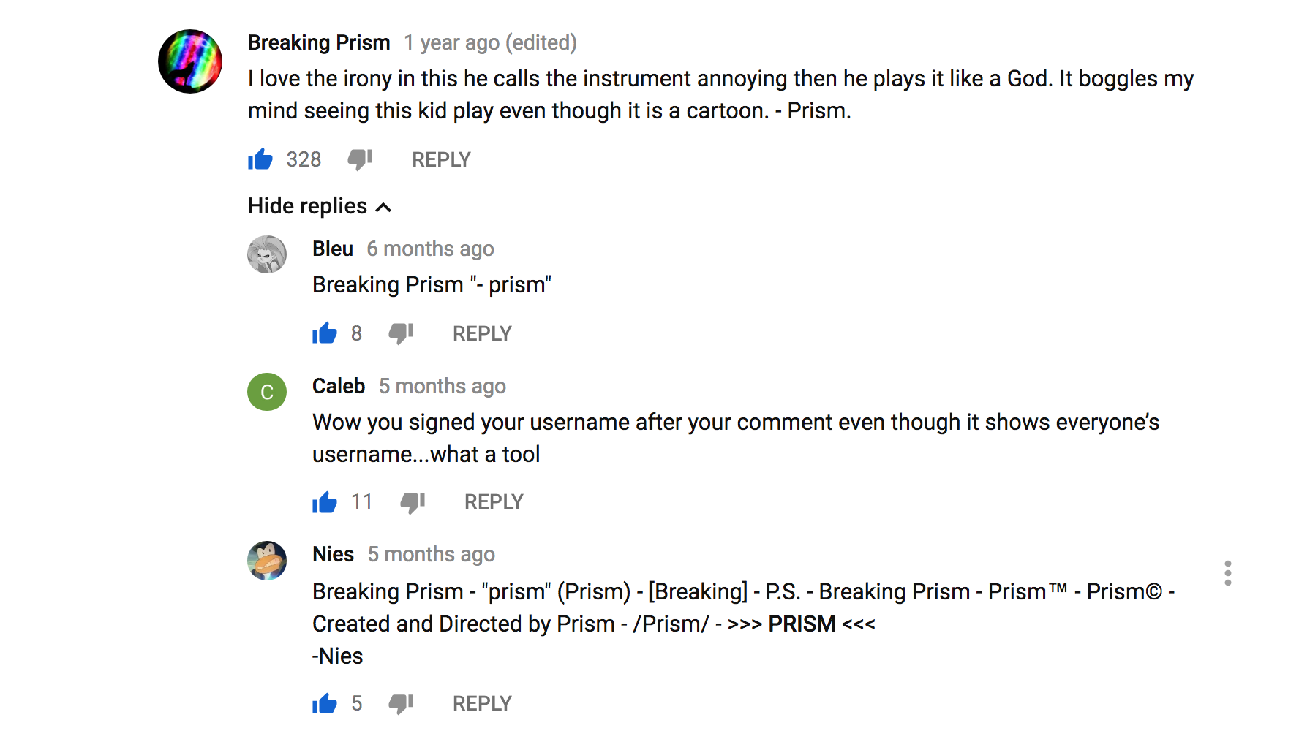Reply to Caleb's comment
This screenshot has height=750, width=1299.
pos(494,501)
